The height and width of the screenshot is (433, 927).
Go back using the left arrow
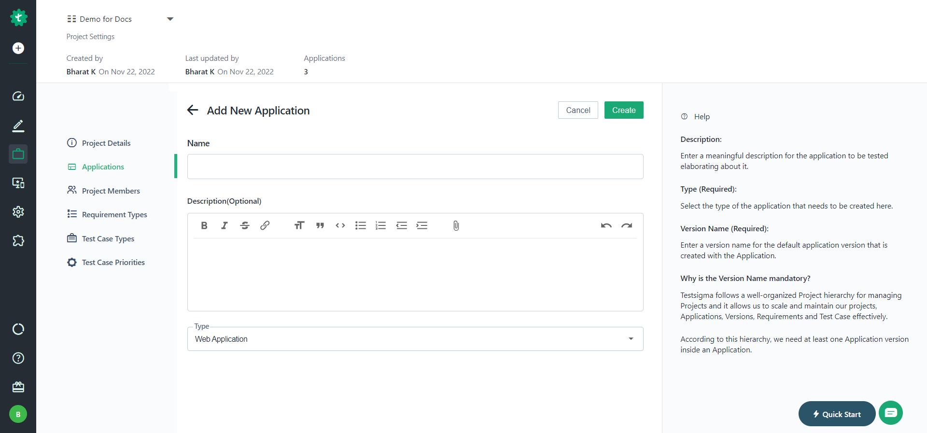193,110
